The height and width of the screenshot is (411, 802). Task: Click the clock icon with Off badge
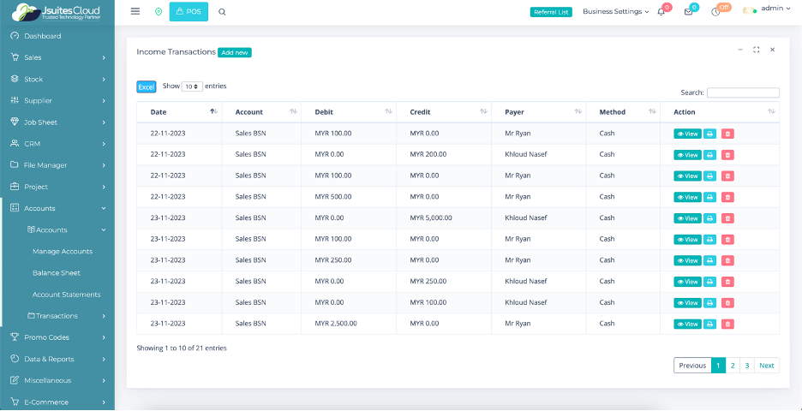coord(715,12)
